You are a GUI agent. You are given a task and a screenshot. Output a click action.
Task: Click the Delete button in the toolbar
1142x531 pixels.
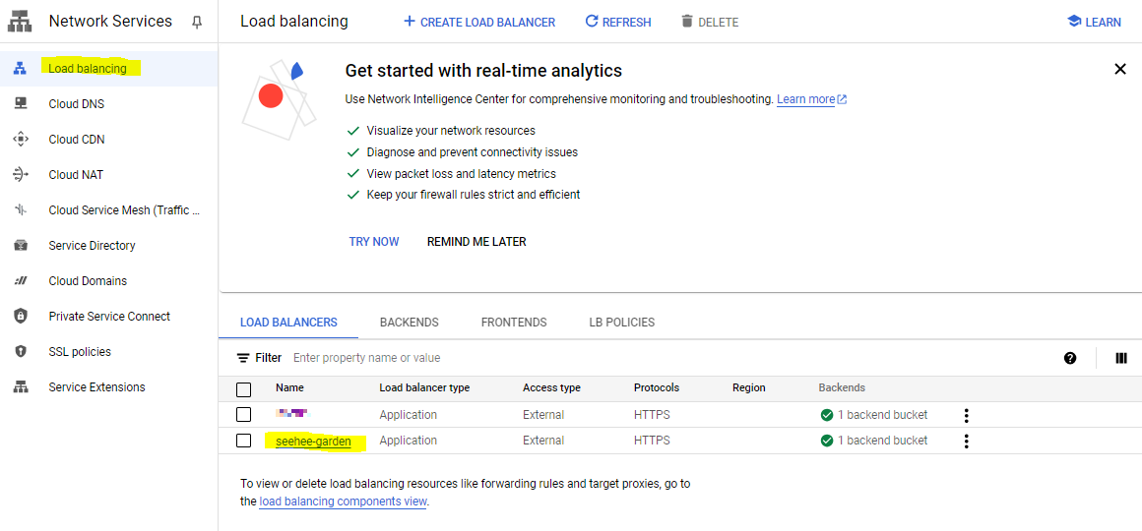click(x=710, y=22)
